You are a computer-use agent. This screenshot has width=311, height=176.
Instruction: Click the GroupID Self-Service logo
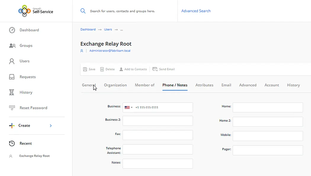[36, 11]
